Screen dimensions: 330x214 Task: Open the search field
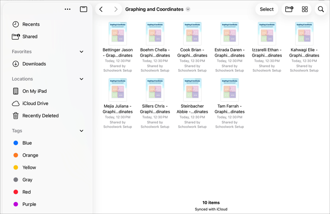[321, 9]
